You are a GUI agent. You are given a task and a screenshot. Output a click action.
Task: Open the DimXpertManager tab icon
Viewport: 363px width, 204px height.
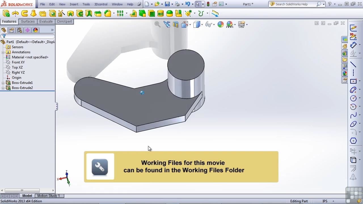click(28, 30)
